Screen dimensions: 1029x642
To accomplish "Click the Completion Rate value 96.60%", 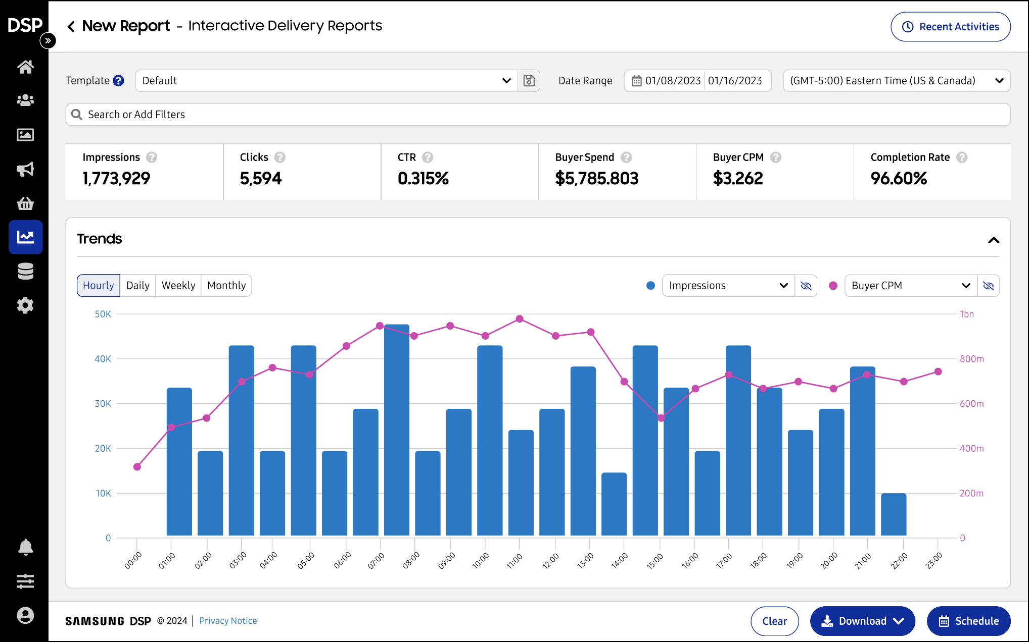I will point(899,178).
